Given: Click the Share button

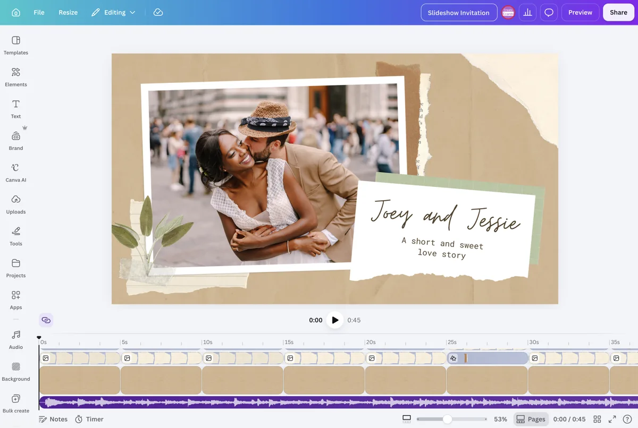Looking at the screenshot, I should [618, 12].
